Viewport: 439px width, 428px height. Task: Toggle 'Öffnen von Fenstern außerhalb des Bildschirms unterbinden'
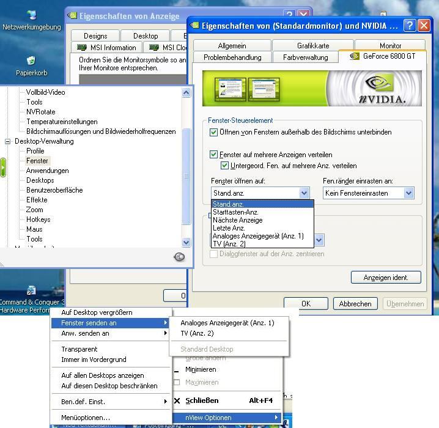(x=213, y=132)
